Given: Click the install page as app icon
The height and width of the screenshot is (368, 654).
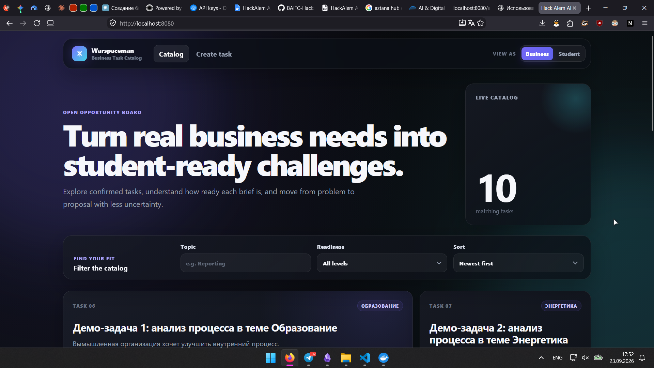Looking at the screenshot, I should (462, 23).
